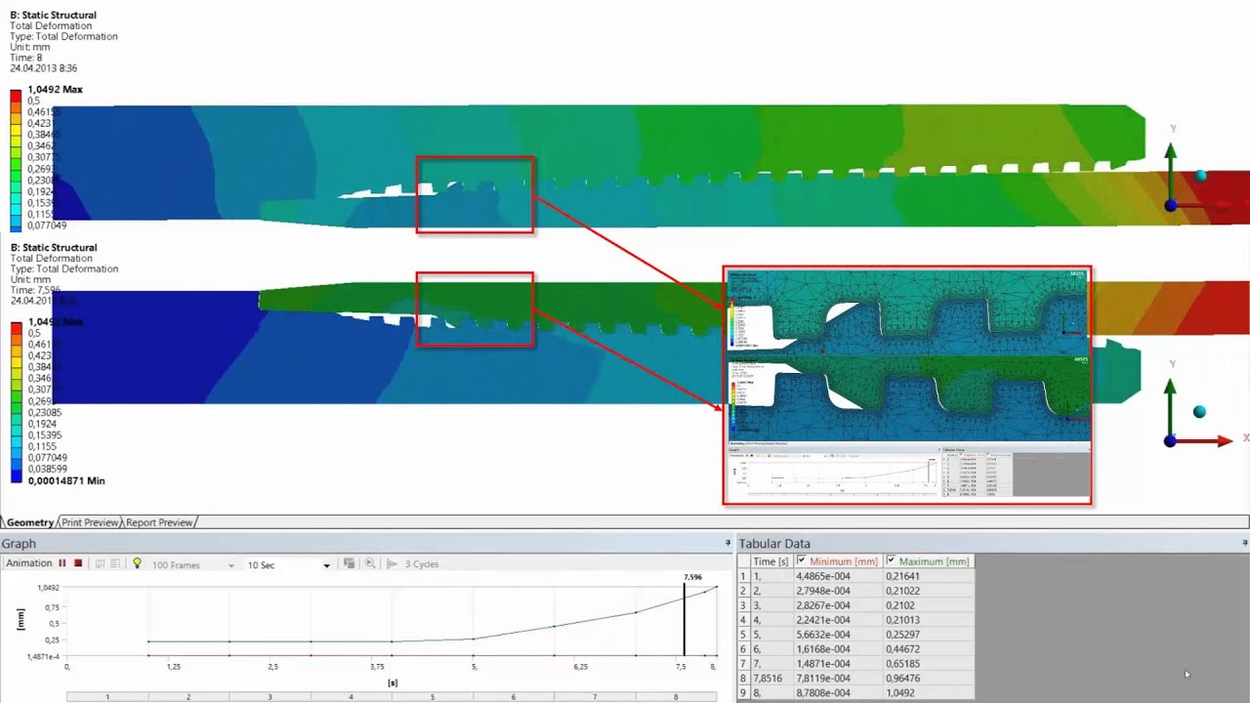Click the Animation label in Graph toolbar
The width and height of the screenshot is (1250, 703).
(29, 563)
